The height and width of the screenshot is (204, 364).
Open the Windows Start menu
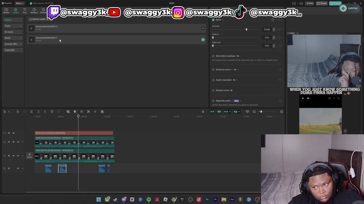(99, 199)
